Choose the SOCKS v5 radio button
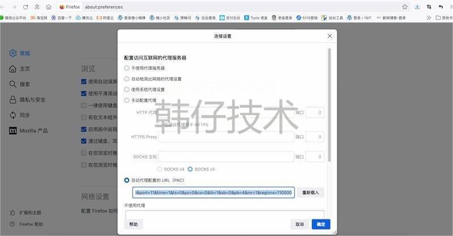453x236 pixels. (190, 169)
